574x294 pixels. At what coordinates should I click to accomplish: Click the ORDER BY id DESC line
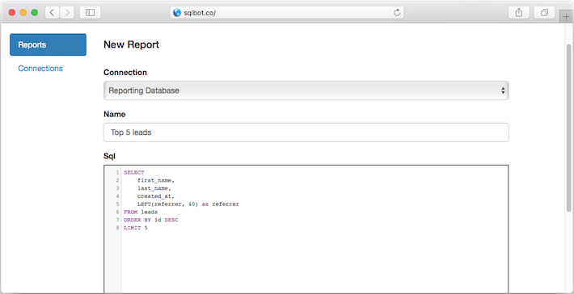tap(151, 220)
